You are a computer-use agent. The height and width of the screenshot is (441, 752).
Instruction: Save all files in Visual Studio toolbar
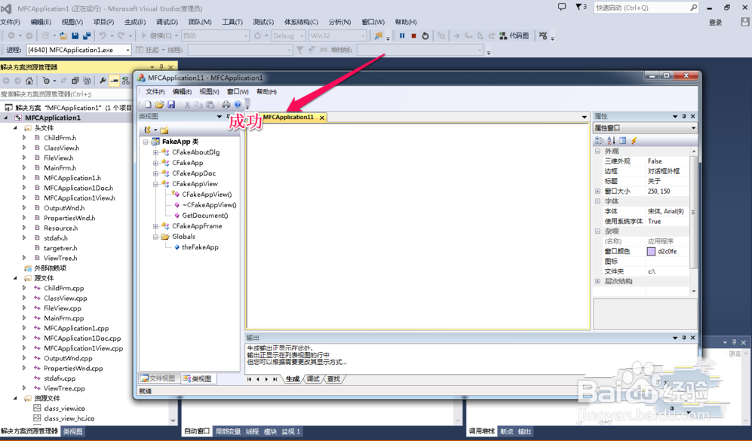click(87, 35)
